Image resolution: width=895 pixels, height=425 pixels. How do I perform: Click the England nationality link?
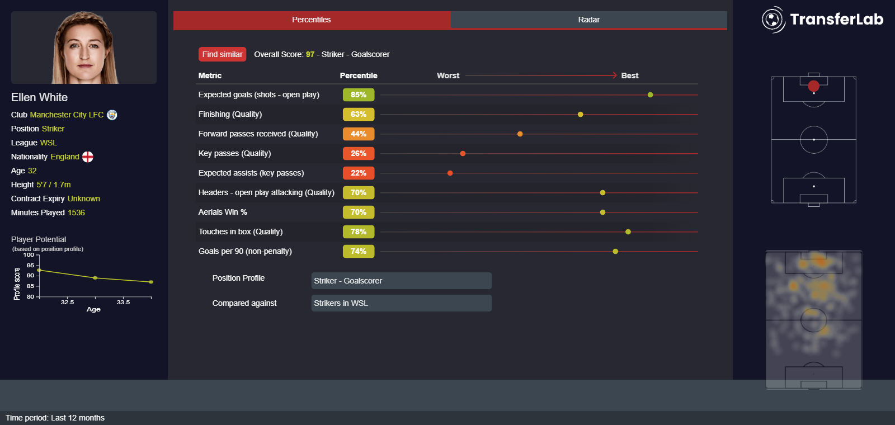click(65, 157)
